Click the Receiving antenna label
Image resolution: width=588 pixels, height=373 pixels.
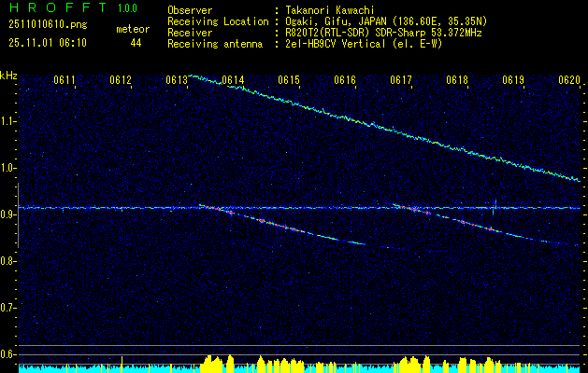[215, 44]
